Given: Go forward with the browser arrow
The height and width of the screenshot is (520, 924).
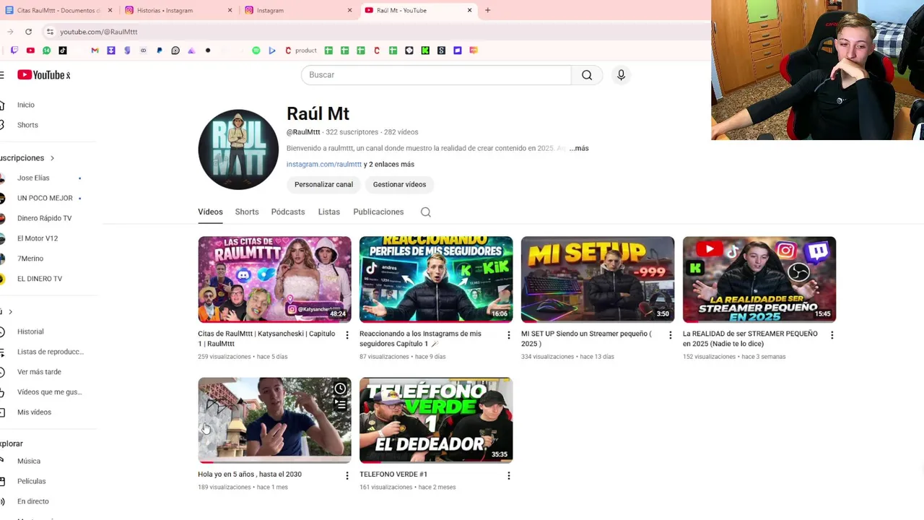Looking at the screenshot, I should 10,32.
